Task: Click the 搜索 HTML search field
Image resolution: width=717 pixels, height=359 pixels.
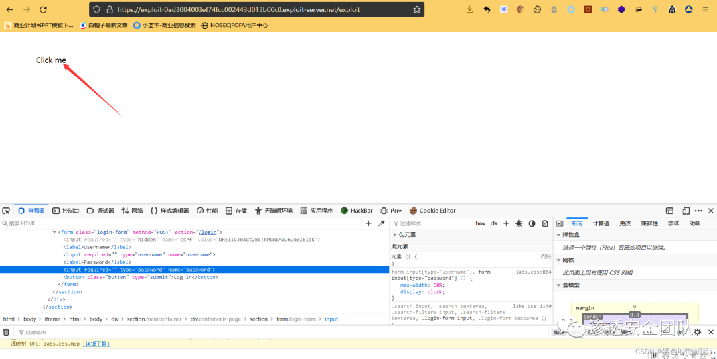Action: point(181,223)
